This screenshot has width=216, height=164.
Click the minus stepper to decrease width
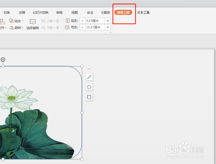click(82, 28)
